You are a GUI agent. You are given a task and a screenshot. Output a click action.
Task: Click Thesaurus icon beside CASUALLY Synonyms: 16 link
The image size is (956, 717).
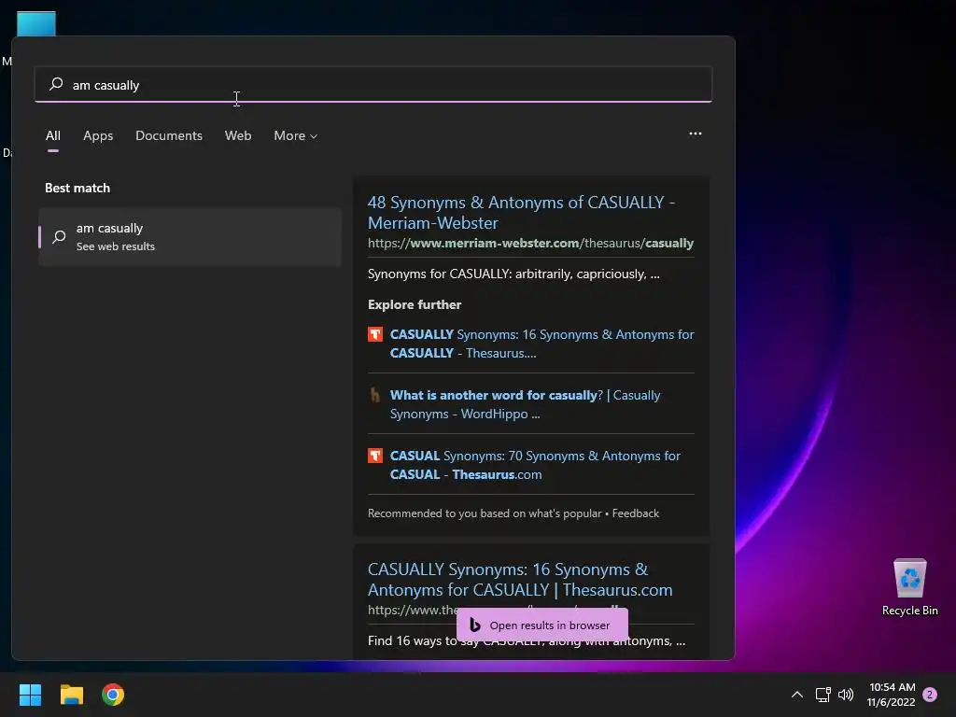click(x=375, y=334)
